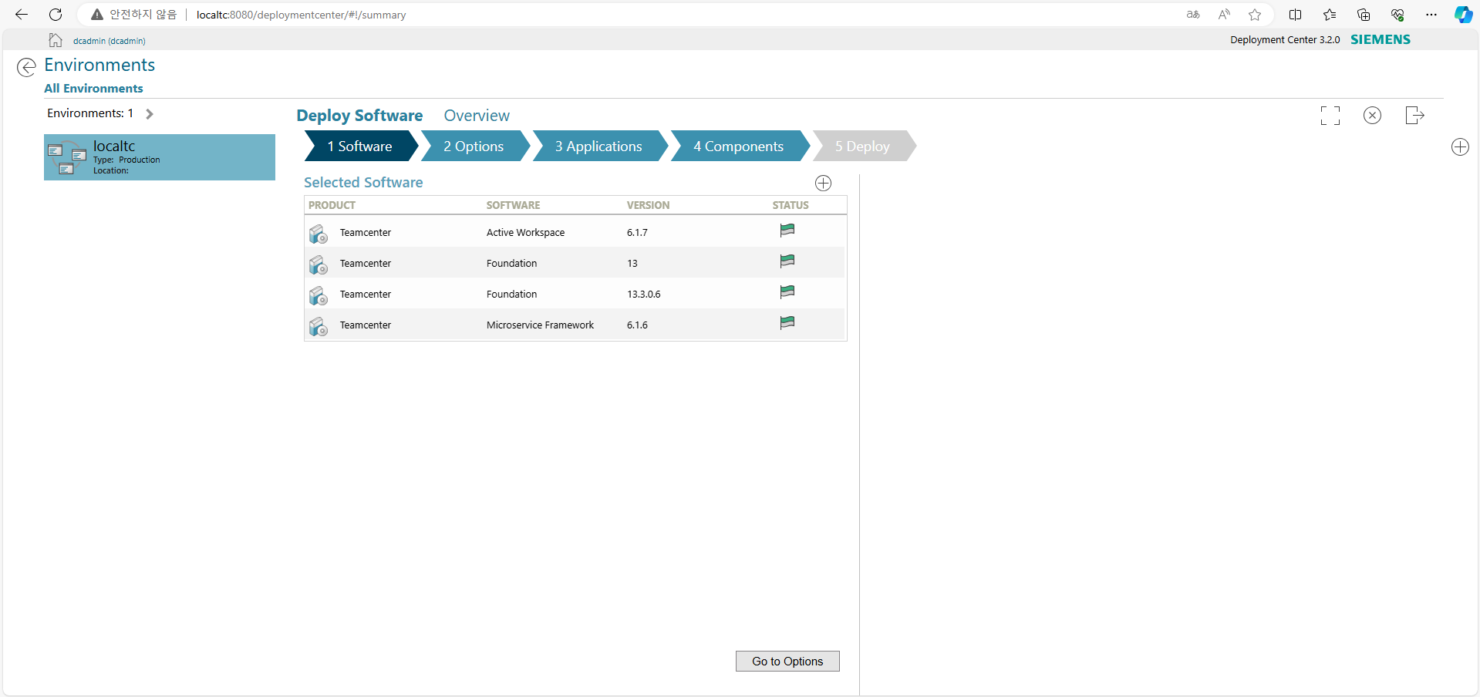Image resolution: width=1480 pixels, height=697 pixels.
Task: Click the status flag for Active Workspace
Action: (x=787, y=231)
